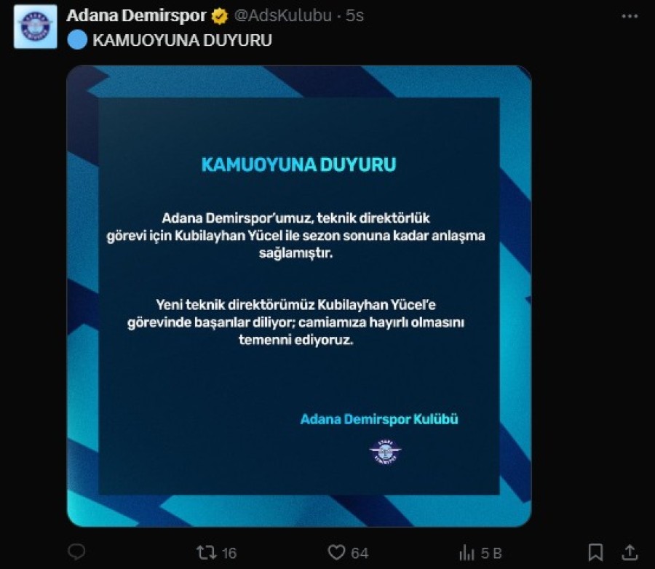View post analytics bar chart icon
This screenshot has height=569, width=655.
(467, 553)
